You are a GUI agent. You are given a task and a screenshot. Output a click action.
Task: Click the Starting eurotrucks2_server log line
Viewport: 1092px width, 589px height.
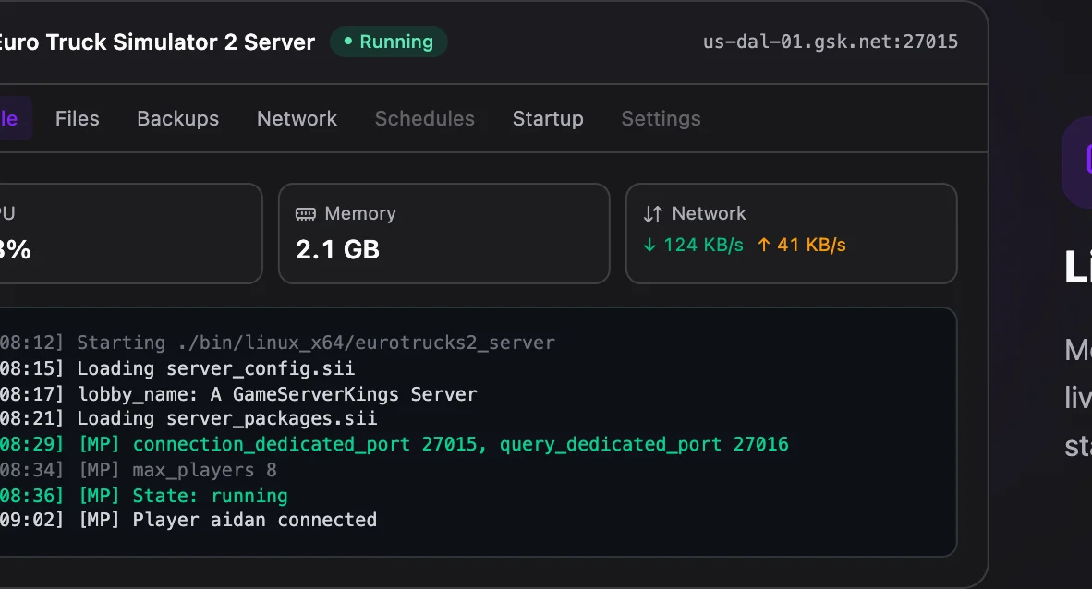(x=277, y=343)
